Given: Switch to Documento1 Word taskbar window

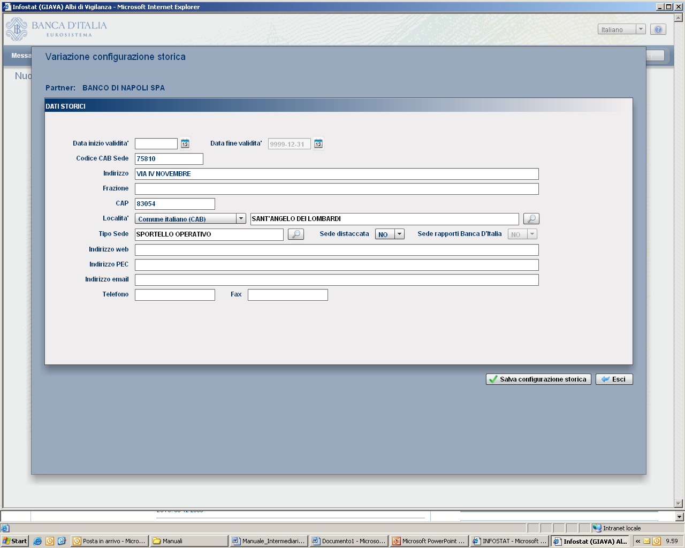Looking at the screenshot, I should tap(348, 541).
